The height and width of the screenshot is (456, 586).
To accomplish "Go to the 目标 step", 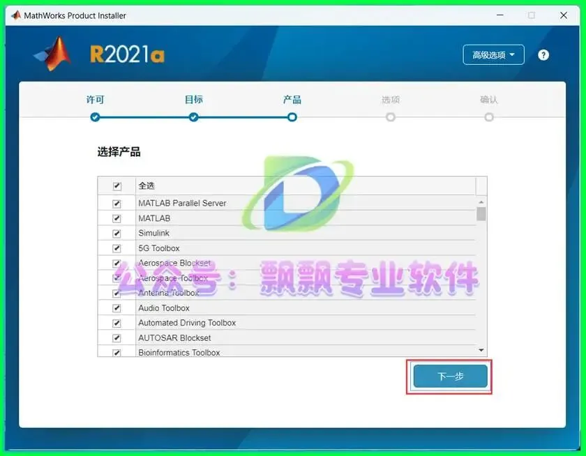I will pos(194,117).
